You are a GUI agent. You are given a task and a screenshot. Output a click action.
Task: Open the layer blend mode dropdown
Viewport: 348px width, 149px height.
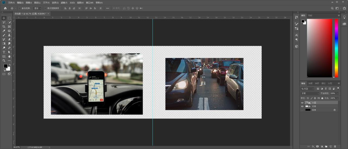tap(310, 94)
